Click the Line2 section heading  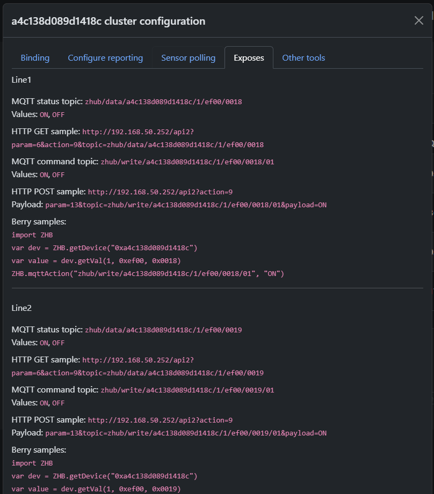click(x=21, y=308)
